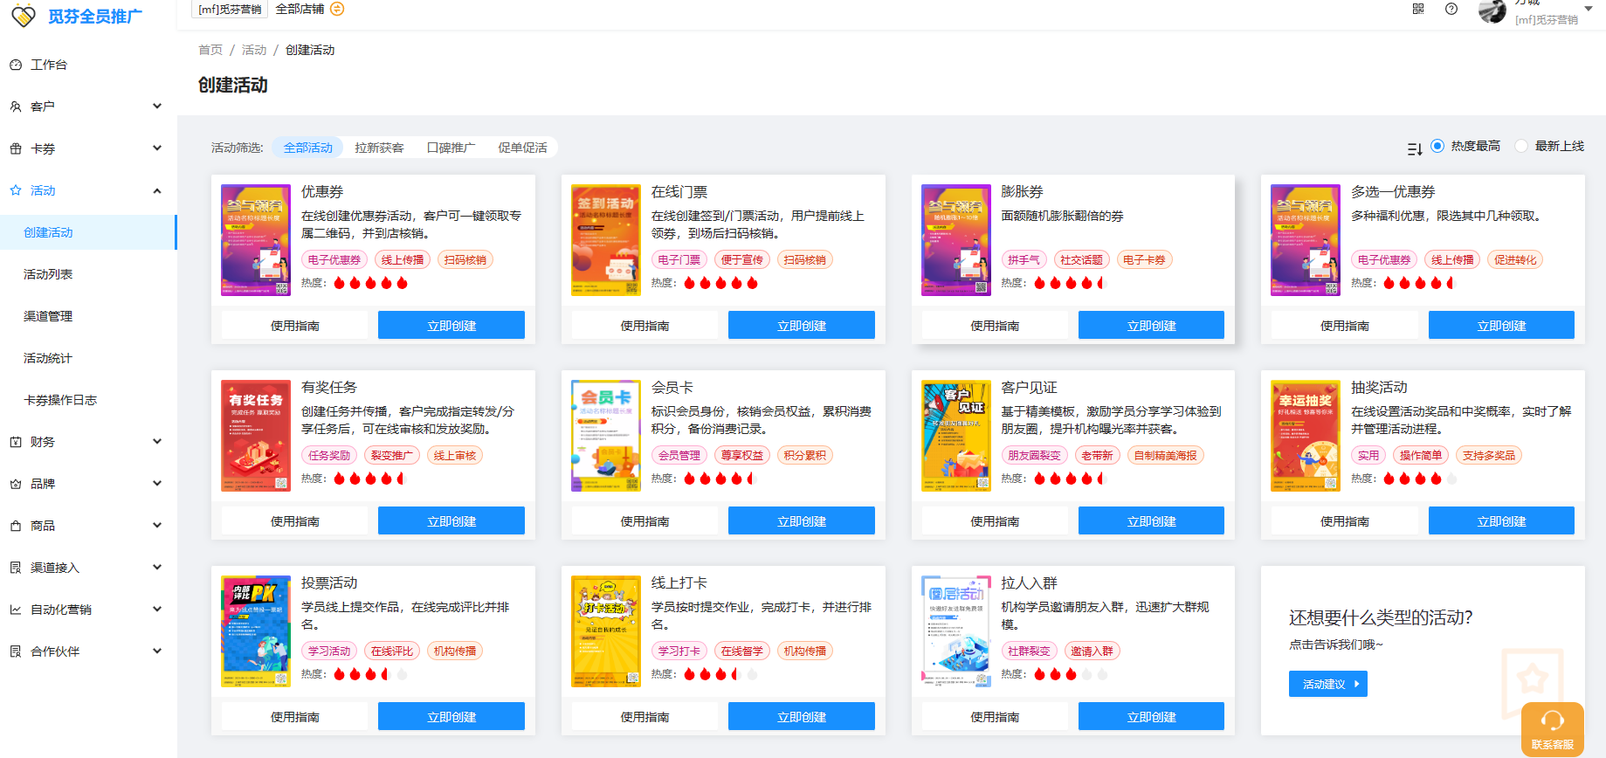Click the 电子优惠券 tag on 优惠券 card
1606x758 pixels.
[334, 259]
